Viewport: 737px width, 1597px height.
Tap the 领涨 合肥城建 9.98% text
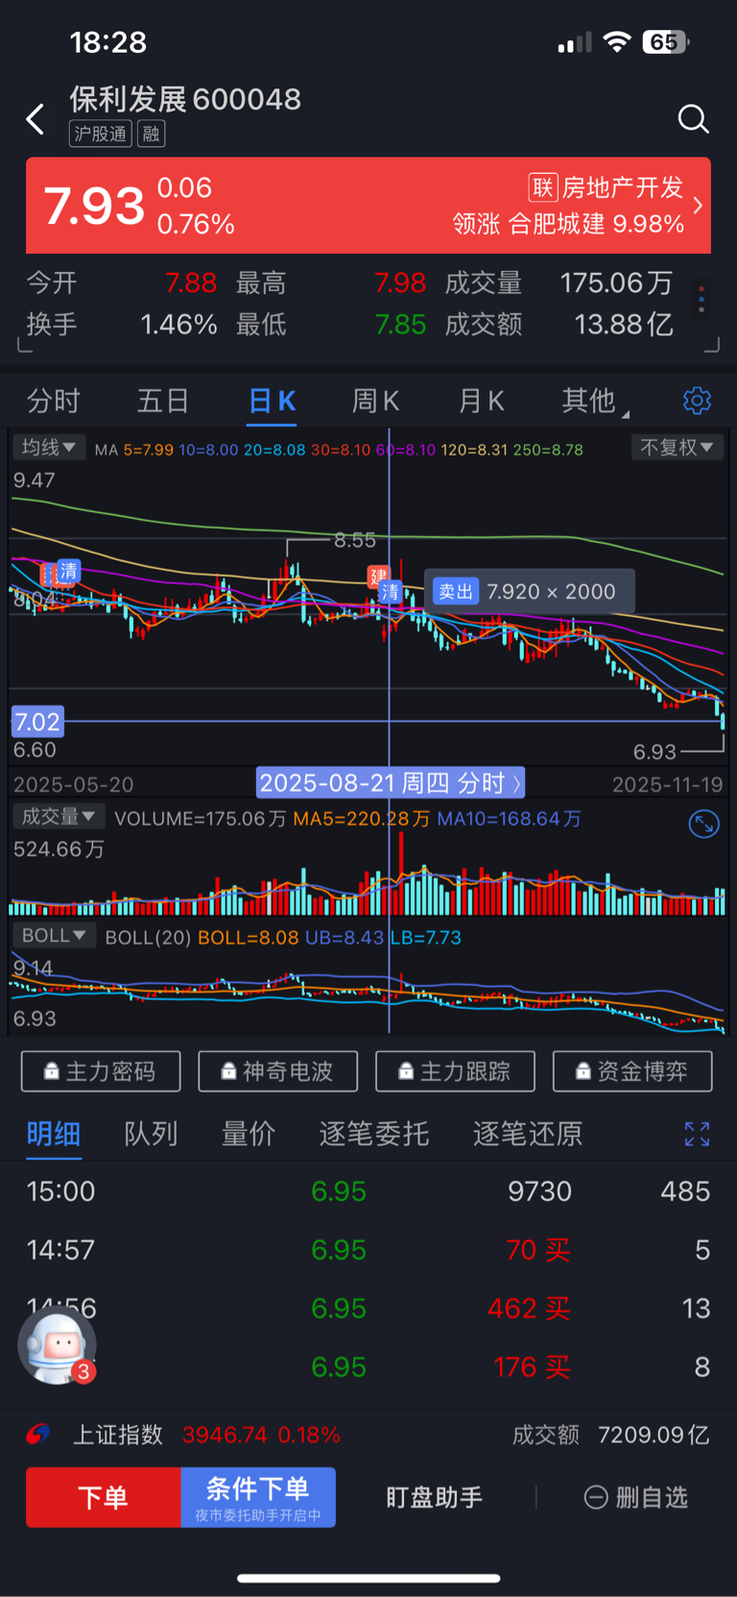(x=568, y=224)
